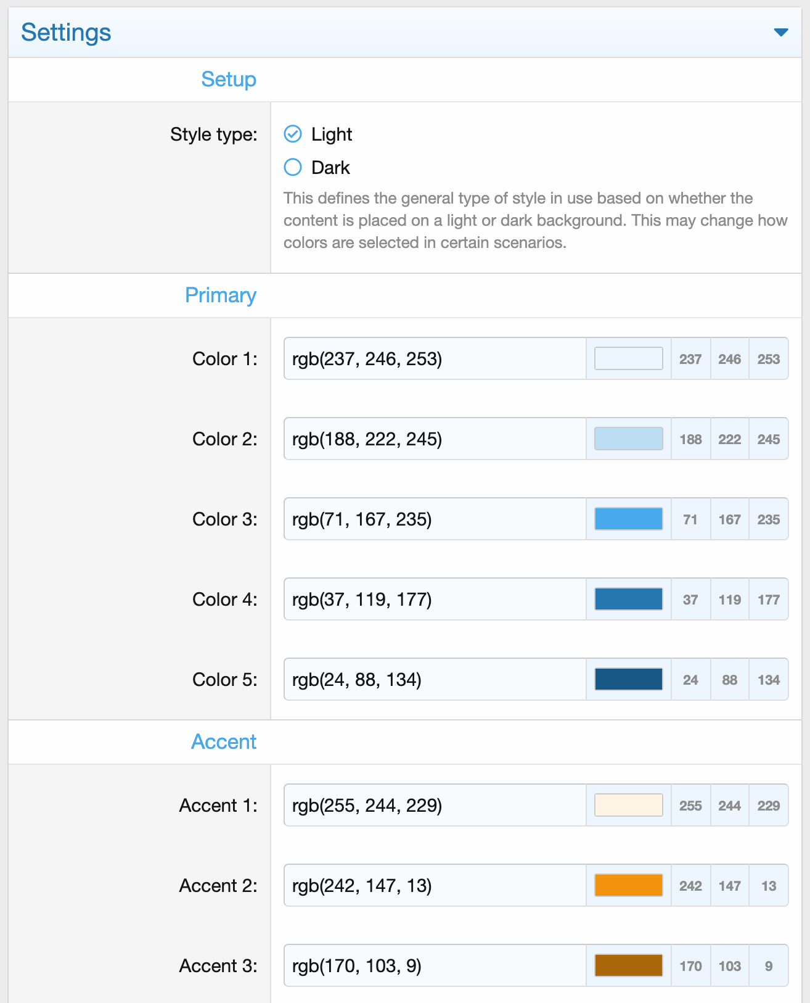Click the Accent 1 cream swatch
810x1003 pixels.
pyautogui.click(x=628, y=806)
